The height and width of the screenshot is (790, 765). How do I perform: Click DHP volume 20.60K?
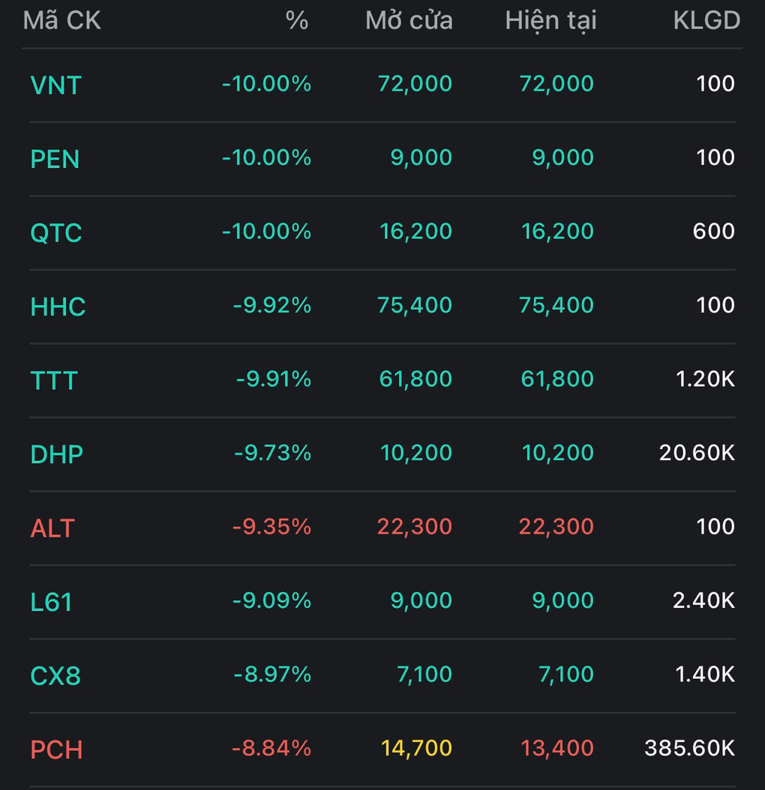pyautogui.click(x=697, y=453)
